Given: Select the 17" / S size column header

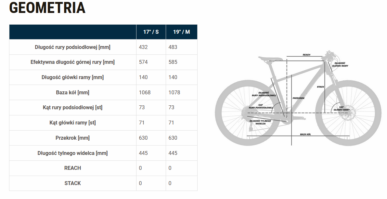Looking at the screenshot, I should pos(151,32).
